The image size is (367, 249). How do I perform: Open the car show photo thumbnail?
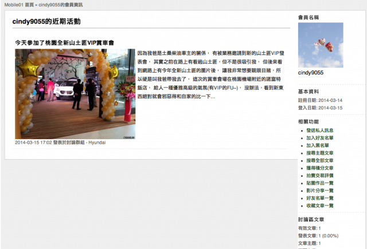pos(75,94)
